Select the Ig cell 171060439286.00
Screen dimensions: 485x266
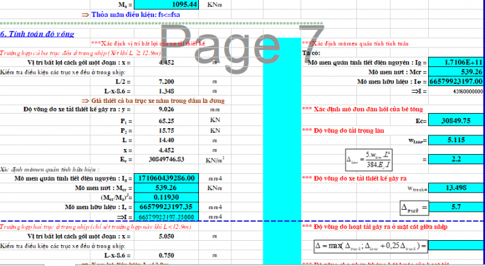[x=167, y=178]
